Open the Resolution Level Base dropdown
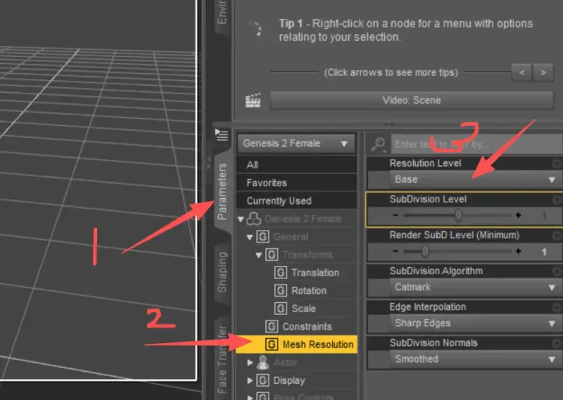Image resolution: width=563 pixels, height=400 pixels. 476,179
